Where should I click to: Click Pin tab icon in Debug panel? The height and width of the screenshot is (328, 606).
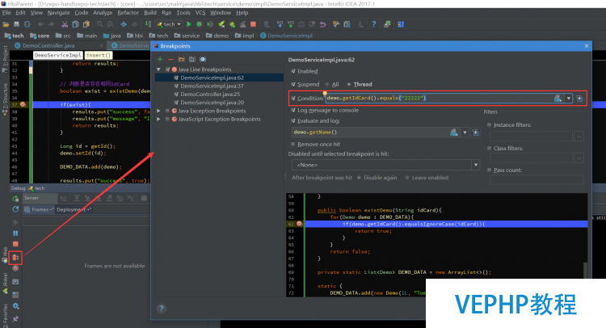(15, 319)
